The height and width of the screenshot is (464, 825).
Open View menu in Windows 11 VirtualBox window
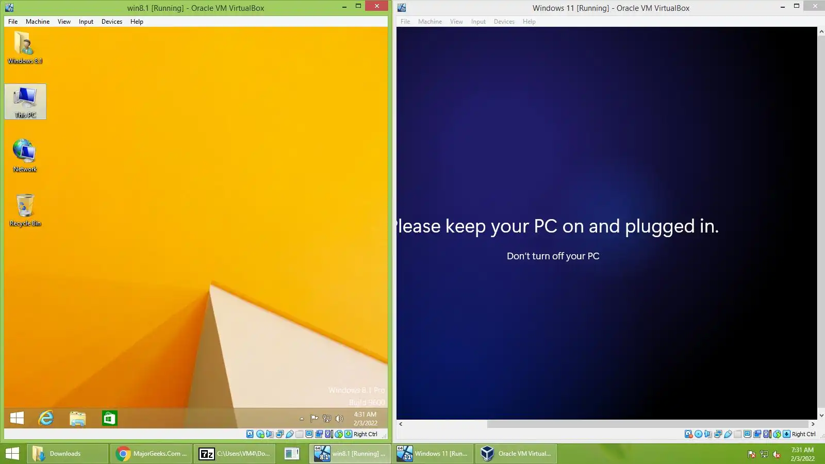(456, 22)
